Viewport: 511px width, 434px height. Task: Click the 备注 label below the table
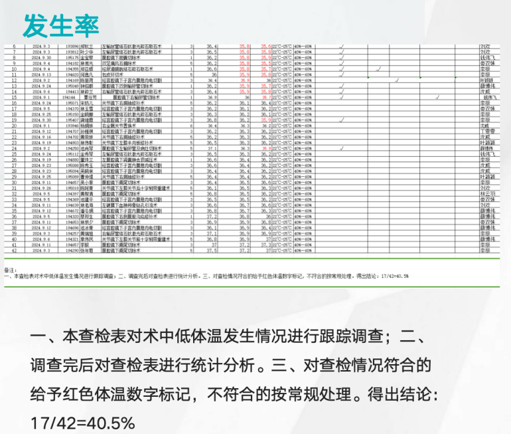click(10, 271)
